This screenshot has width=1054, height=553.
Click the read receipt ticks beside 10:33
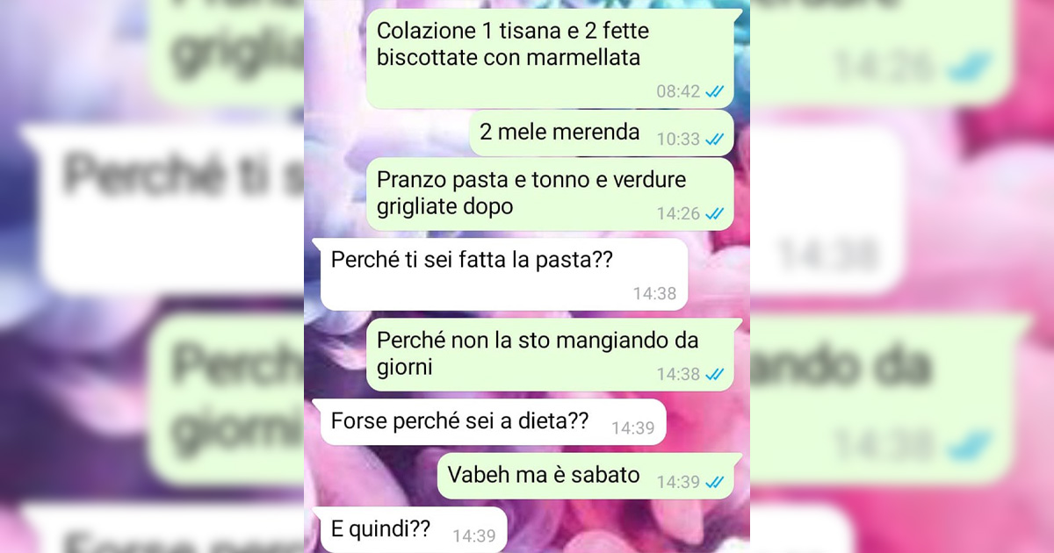pos(714,139)
